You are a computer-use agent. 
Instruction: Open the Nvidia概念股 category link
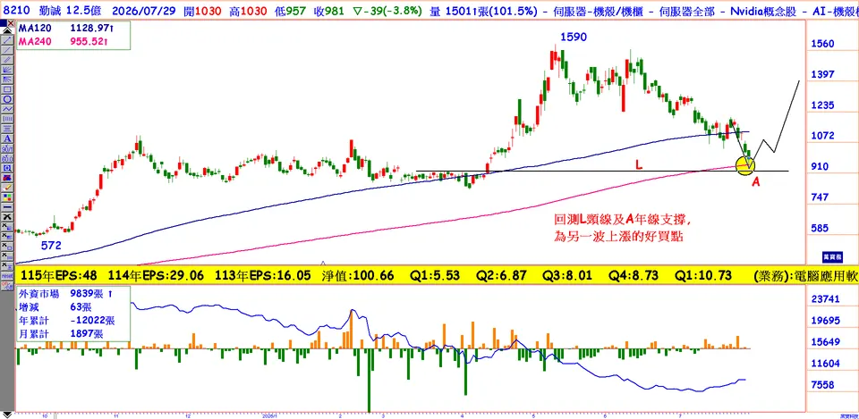(763, 11)
